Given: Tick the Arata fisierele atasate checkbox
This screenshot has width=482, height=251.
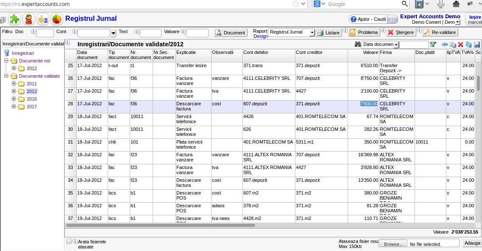Looking at the screenshot, I should [69, 242].
